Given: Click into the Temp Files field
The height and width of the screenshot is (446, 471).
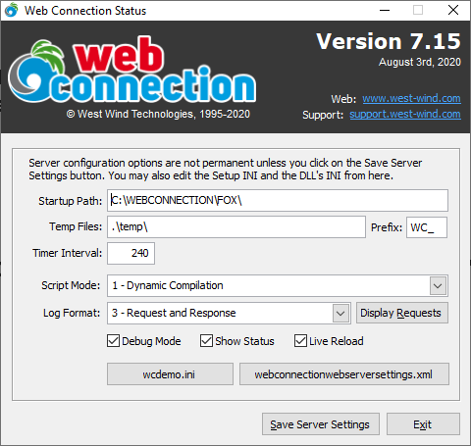Looking at the screenshot, I should tap(236, 226).
